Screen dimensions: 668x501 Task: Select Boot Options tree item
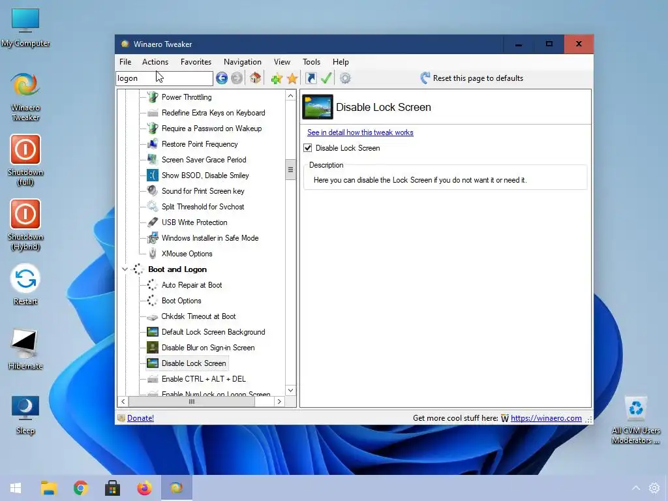pyautogui.click(x=181, y=301)
